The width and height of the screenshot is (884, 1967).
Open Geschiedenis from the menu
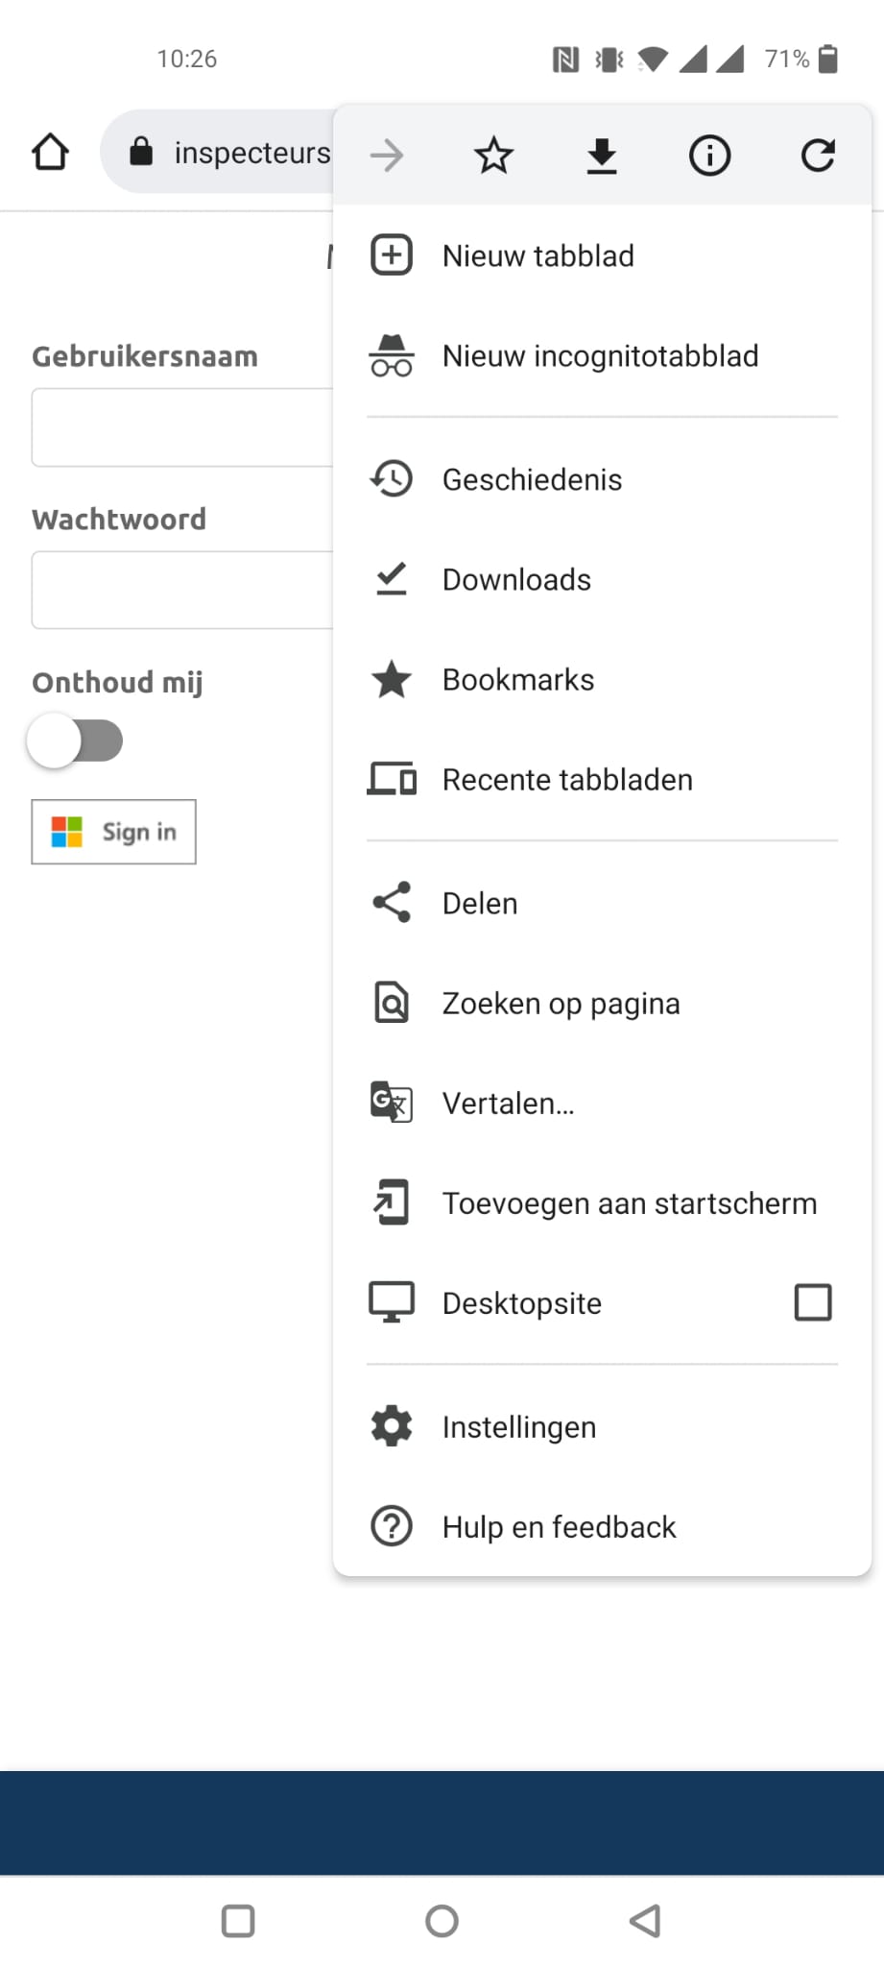point(602,479)
